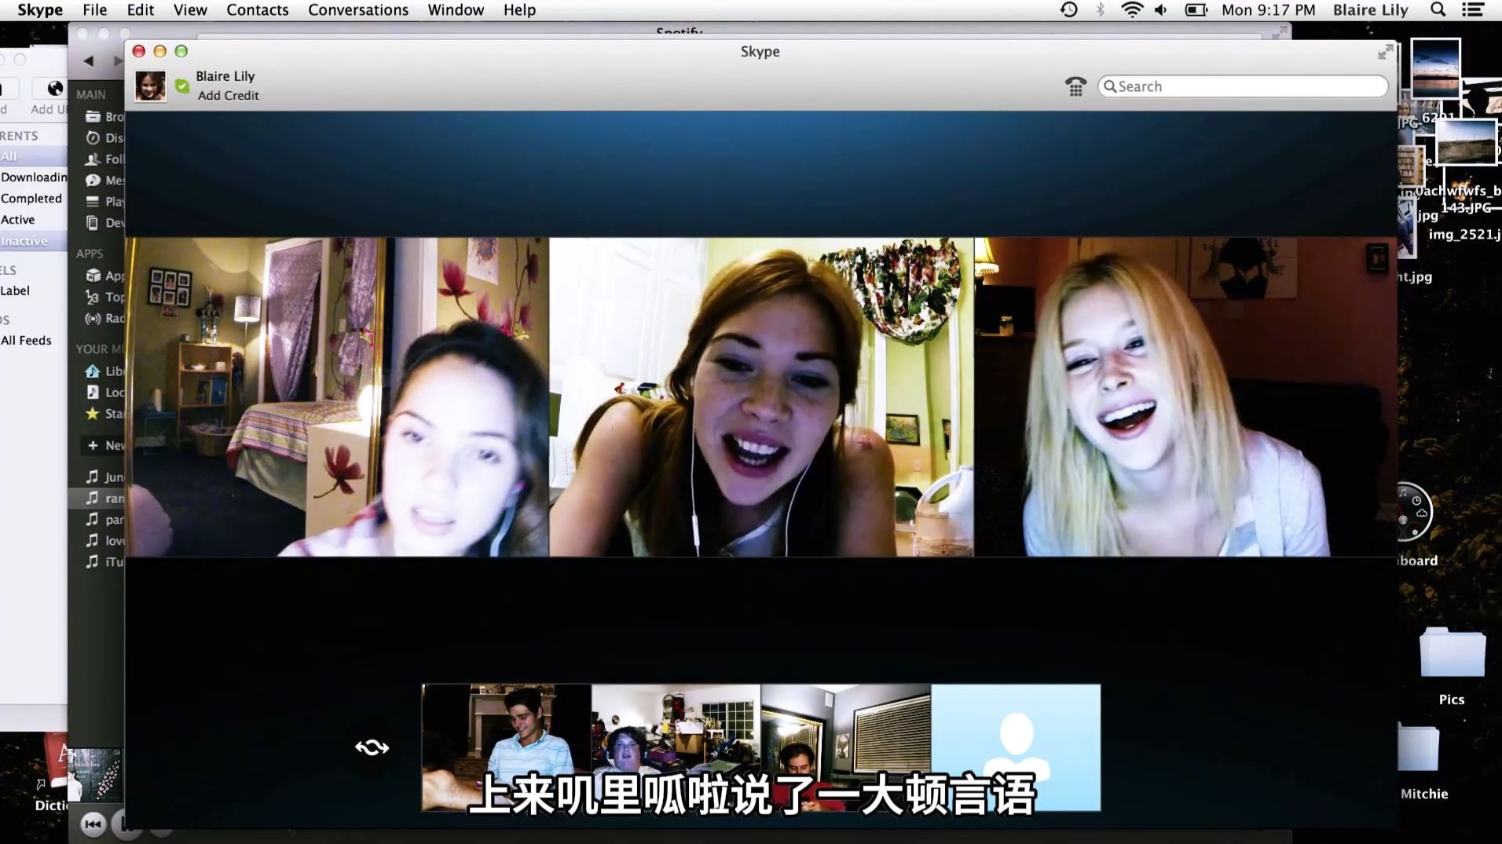Click the globe Add URL toolbar icon

click(x=54, y=88)
